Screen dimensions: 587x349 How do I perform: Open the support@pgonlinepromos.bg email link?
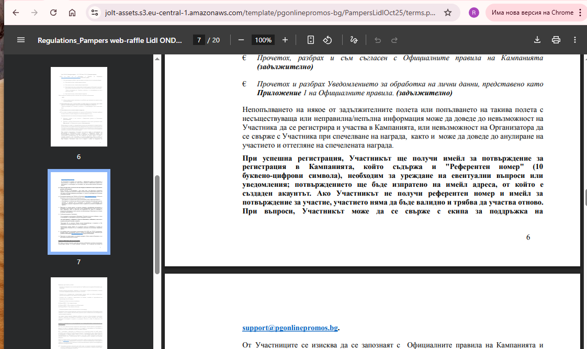pyautogui.click(x=290, y=328)
